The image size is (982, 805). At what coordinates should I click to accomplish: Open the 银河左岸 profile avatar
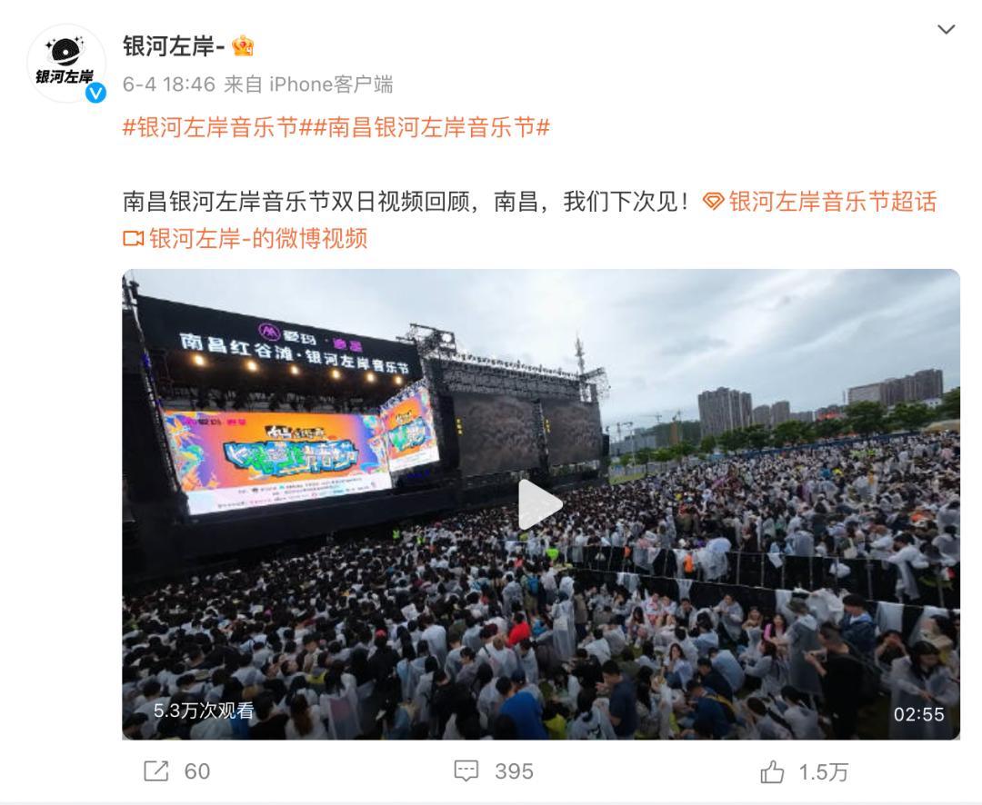click(x=65, y=64)
